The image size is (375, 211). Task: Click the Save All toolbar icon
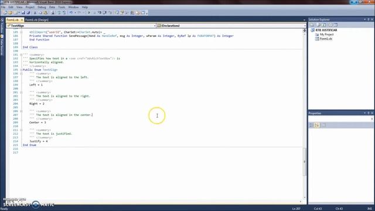point(28,12)
